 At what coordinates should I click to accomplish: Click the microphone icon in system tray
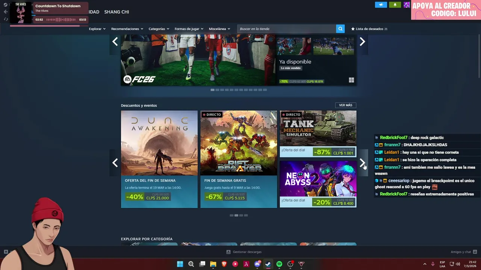click(433, 264)
